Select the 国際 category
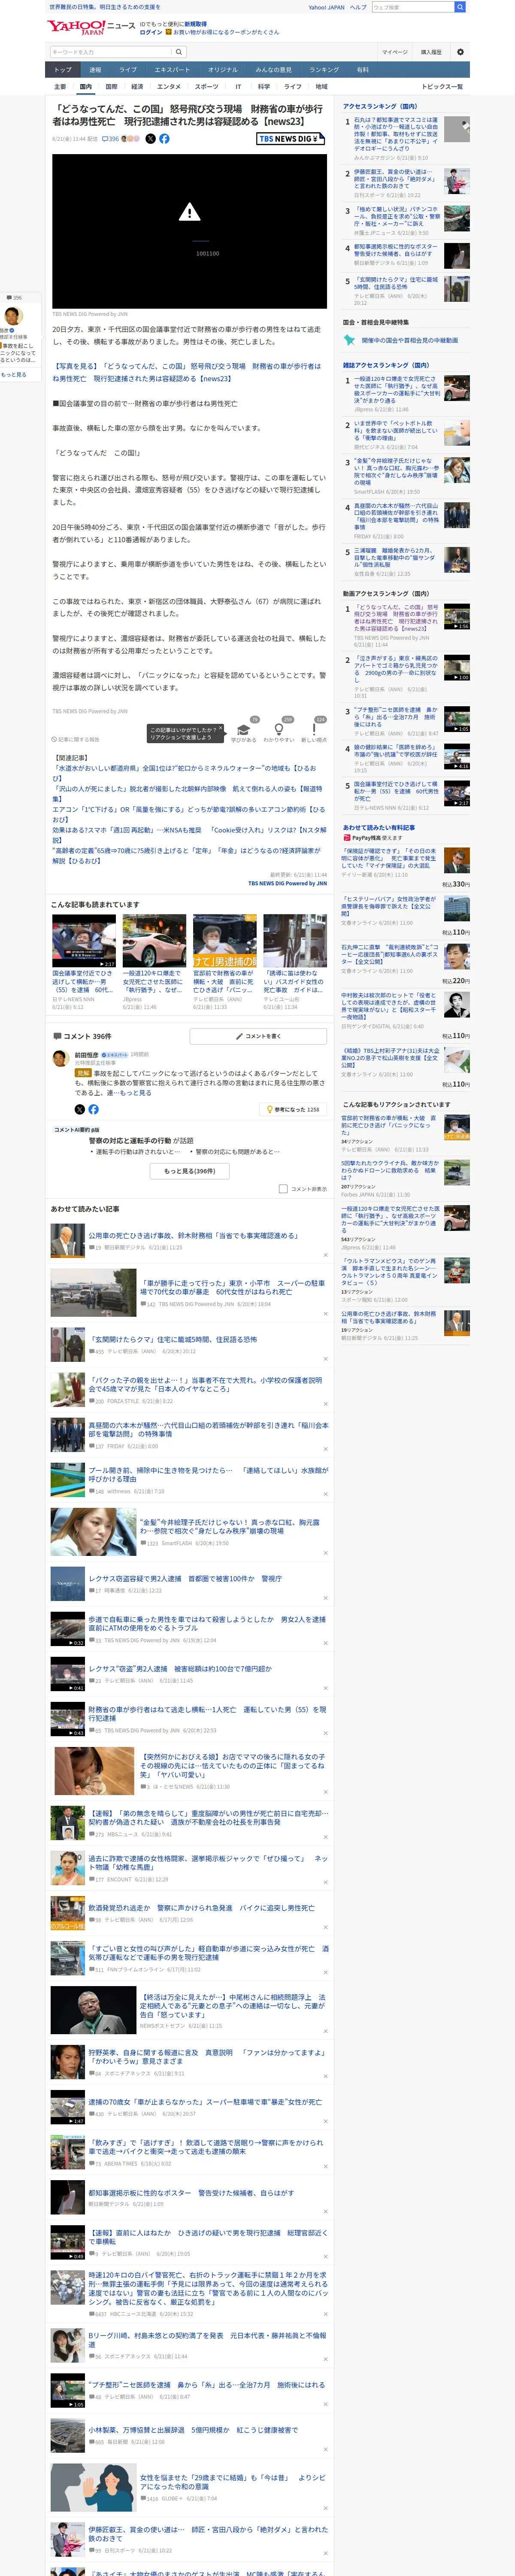515x2576 pixels. coord(111,87)
